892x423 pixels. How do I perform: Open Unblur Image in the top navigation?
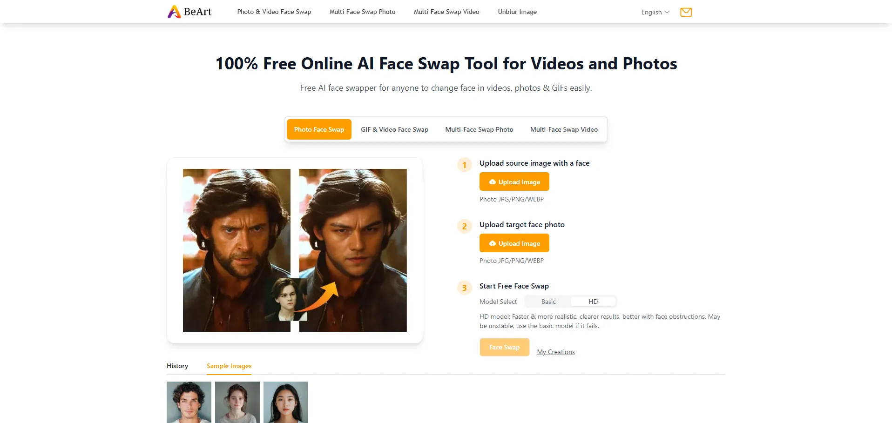coord(517,12)
